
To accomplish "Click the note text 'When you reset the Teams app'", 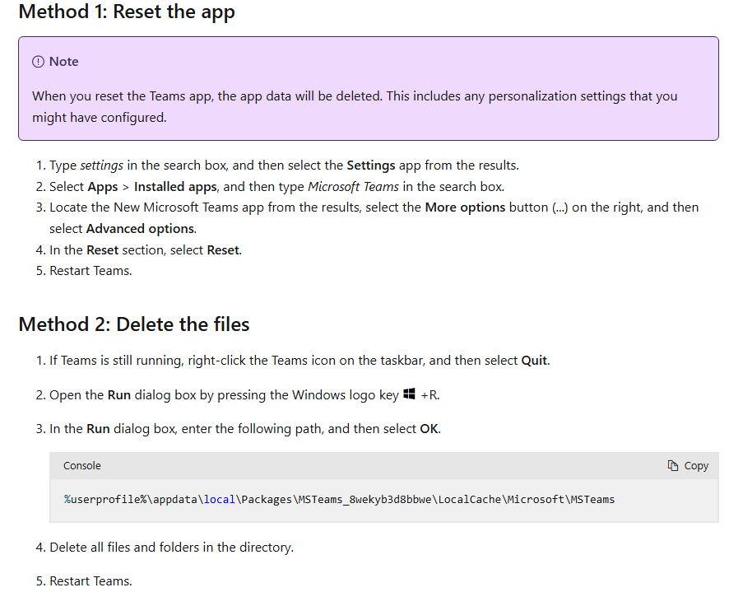I will pyautogui.click(x=355, y=106).
